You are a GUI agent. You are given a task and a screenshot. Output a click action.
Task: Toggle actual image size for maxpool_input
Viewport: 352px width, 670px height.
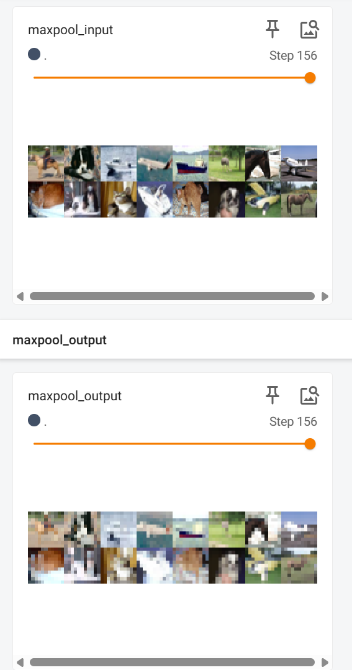point(309,29)
